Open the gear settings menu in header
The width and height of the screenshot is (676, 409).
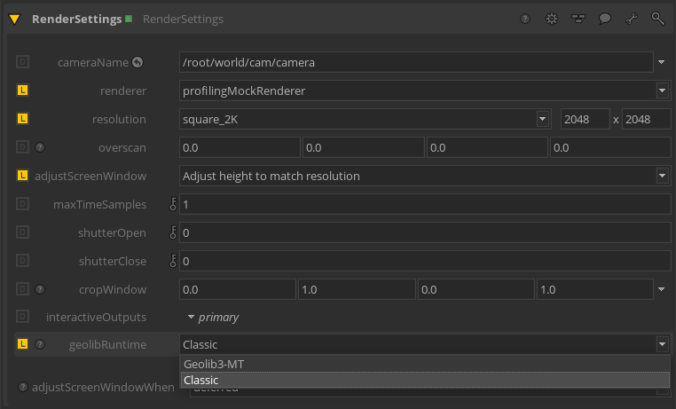(x=551, y=19)
